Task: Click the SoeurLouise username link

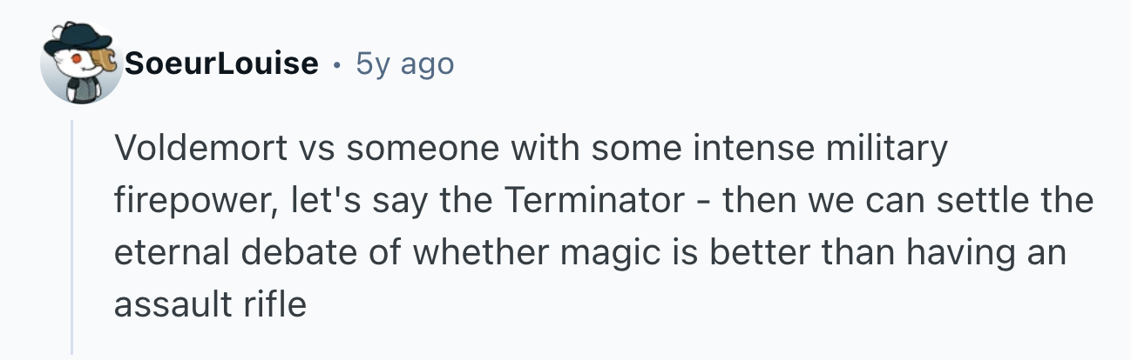Action: click(221, 63)
